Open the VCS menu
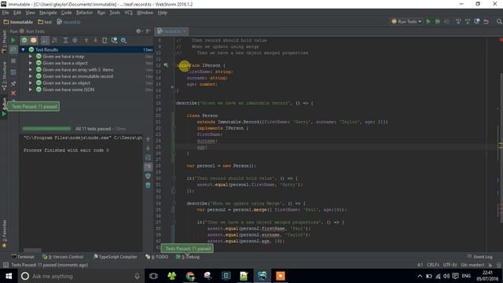The width and height of the screenshot is (503, 283). (x=128, y=13)
